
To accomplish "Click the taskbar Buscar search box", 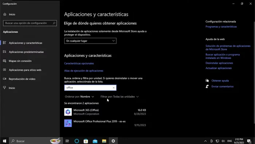I will point(36,141).
